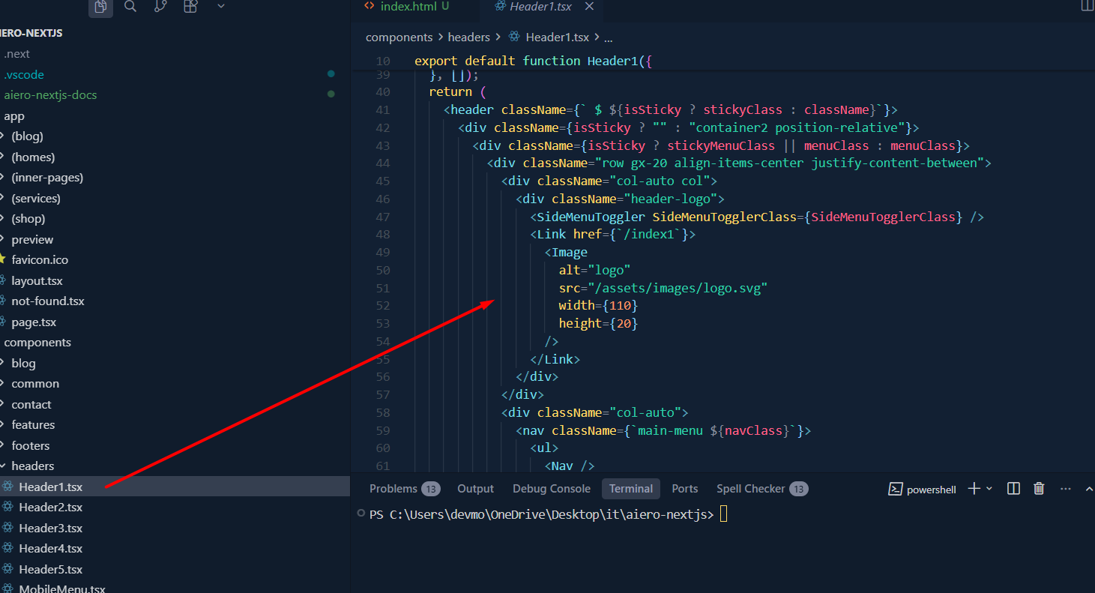The image size is (1095, 593).
Task: Create a new terminal with plus icon
Action: tap(974, 489)
